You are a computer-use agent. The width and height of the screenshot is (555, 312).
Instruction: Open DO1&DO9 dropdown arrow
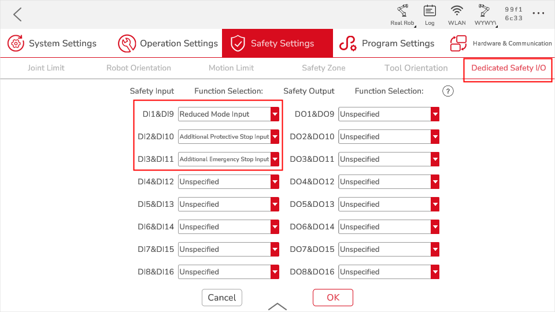point(435,114)
